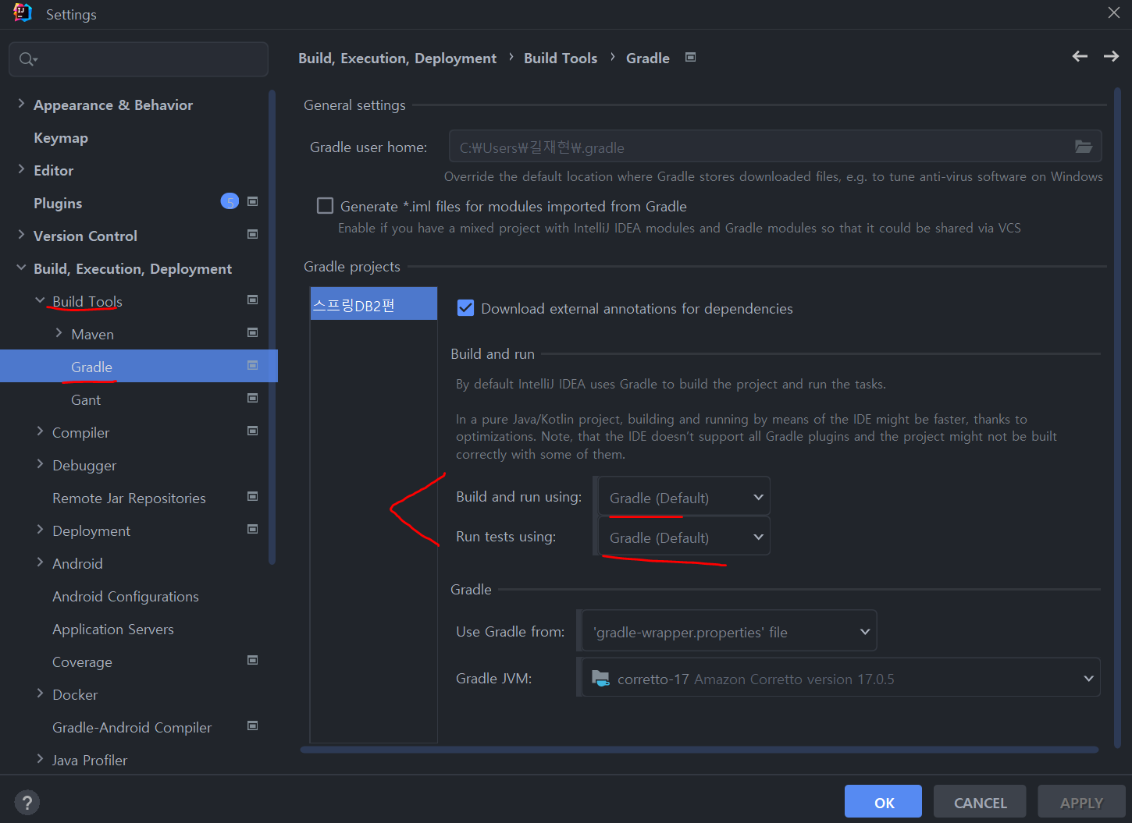Collapse the Build Tools node
Viewport: 1132px width, 823px height.
point(40,300)
